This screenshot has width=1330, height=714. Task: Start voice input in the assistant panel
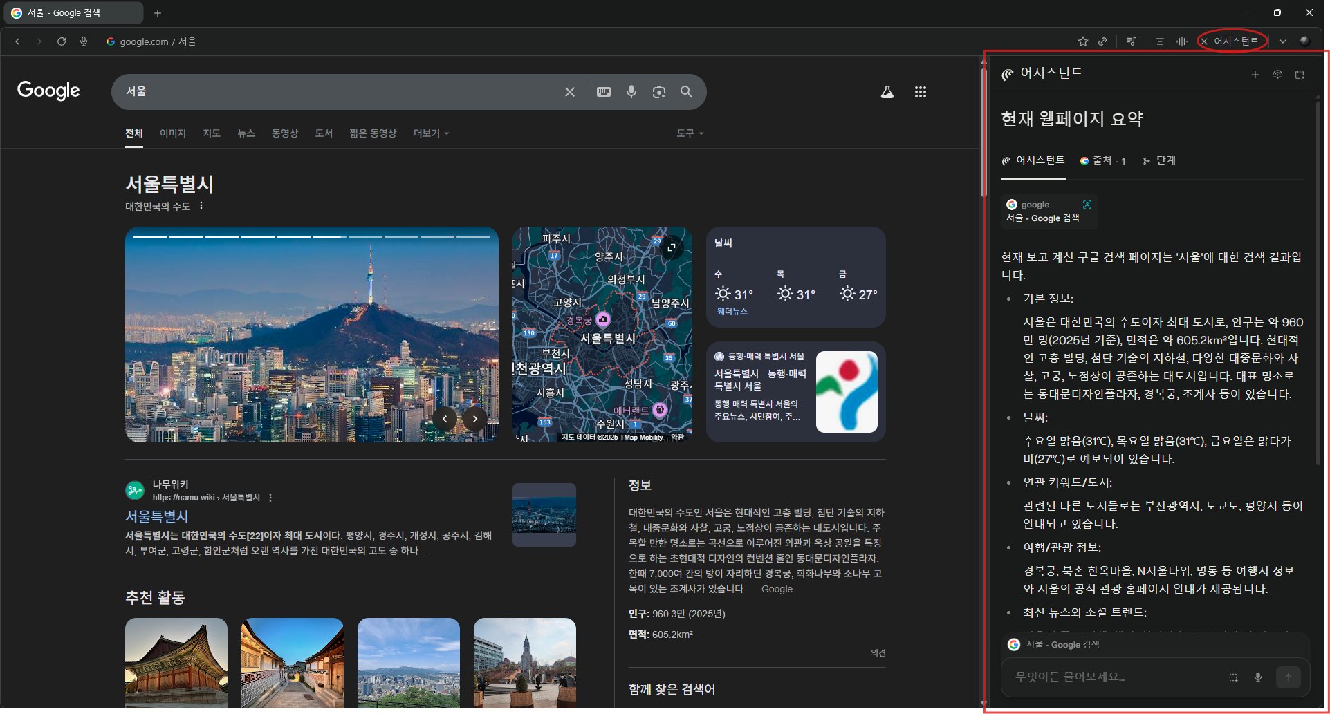[x=1258, y=677]
